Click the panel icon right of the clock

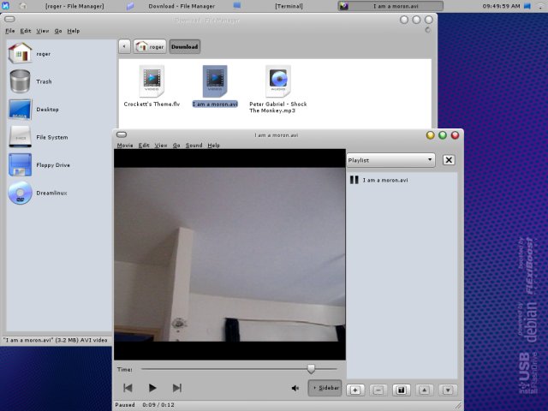527,6
